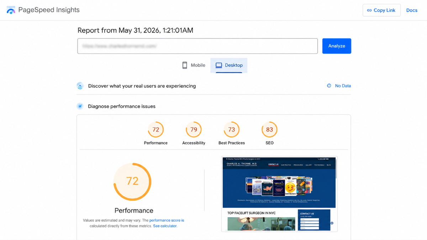Open the Docs link
This screenshot has width=427, height=240.
point(412,10)
